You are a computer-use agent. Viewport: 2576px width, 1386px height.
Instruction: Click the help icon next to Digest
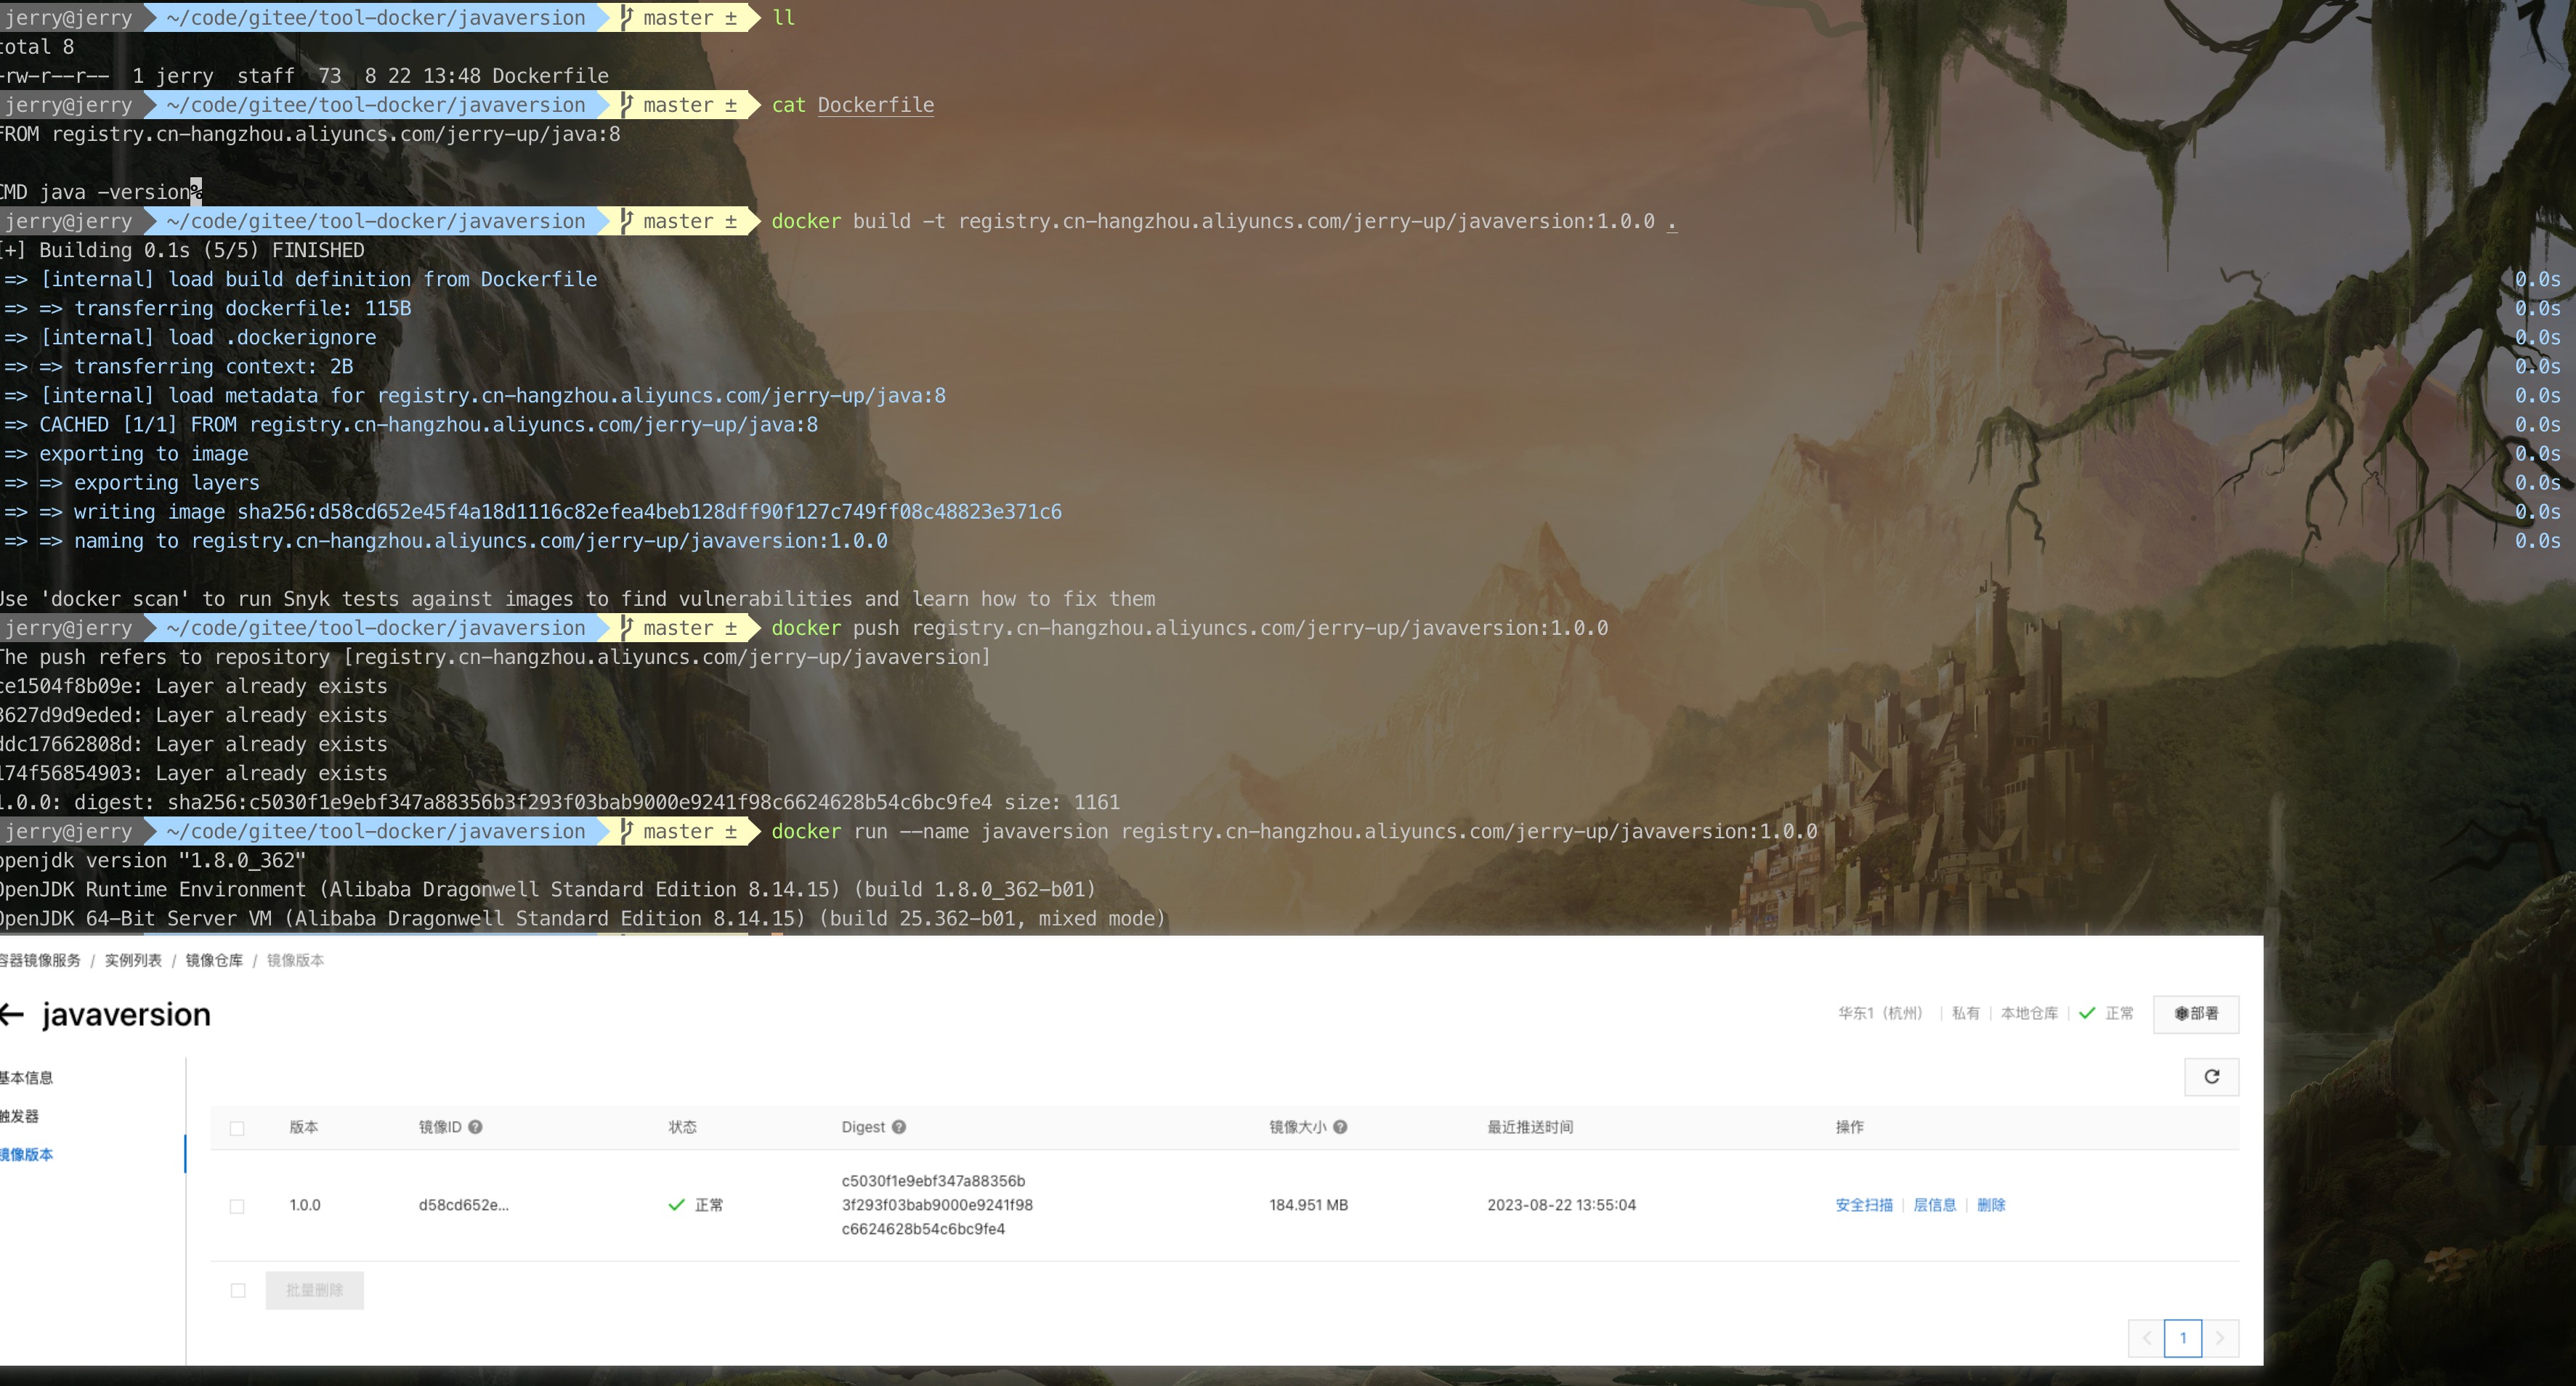pyautogui.click(x=898, y=1127)
